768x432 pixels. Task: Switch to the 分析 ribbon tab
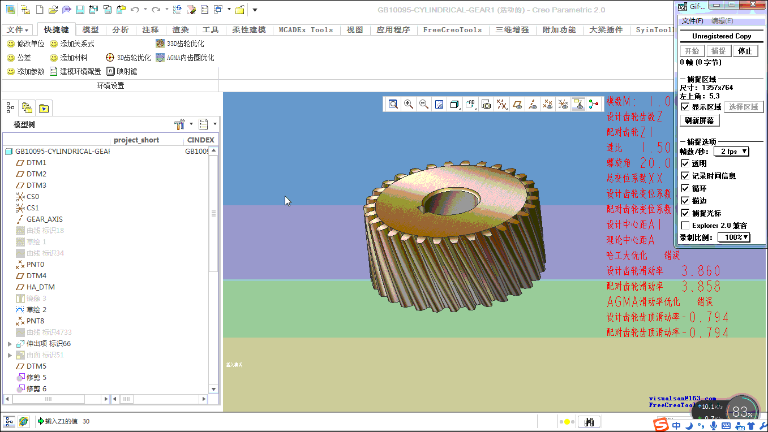[x=121, y=30]
